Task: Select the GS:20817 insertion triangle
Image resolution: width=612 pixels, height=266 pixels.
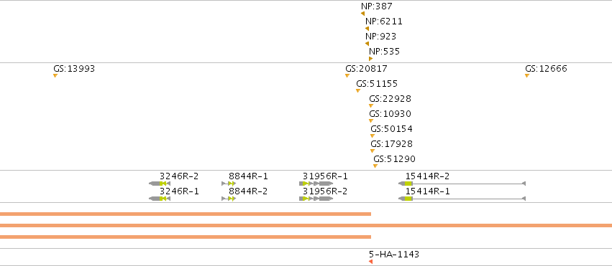Action: click(x=347, y=75)
